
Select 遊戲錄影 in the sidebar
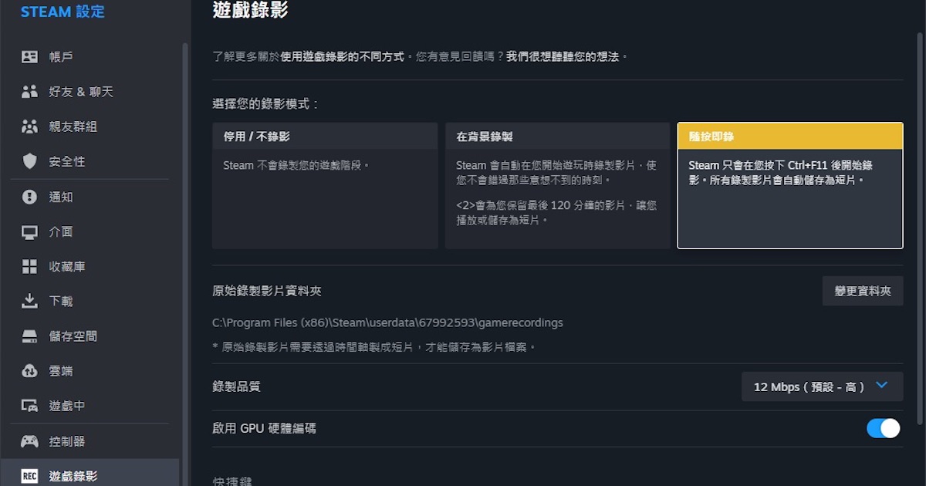[x=90, y=472]
